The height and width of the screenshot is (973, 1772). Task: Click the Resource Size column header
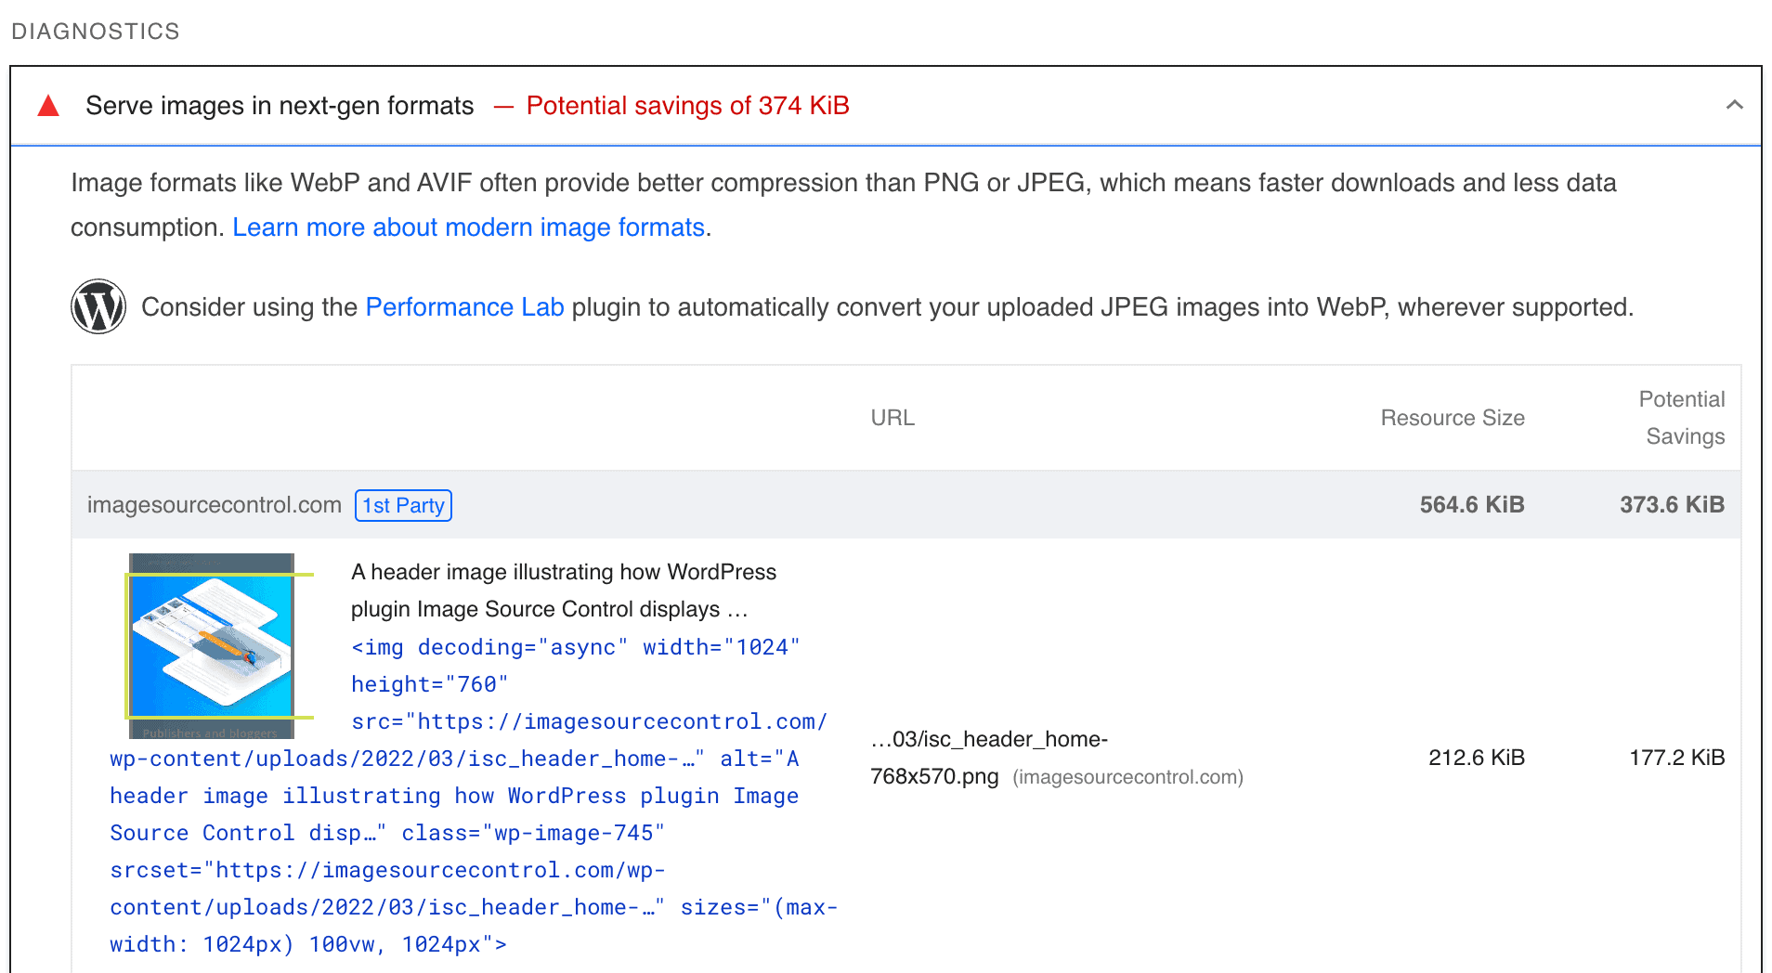coord(1452,418)
